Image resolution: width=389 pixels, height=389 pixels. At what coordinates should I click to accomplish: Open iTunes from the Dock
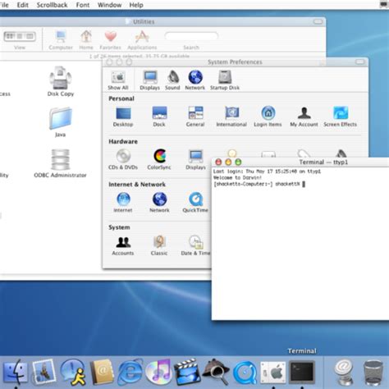(159, 372)
